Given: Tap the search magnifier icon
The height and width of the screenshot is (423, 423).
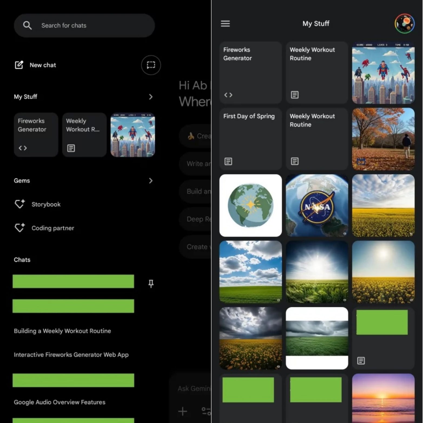Looking at the screenshot, I should tap(27, 25).
